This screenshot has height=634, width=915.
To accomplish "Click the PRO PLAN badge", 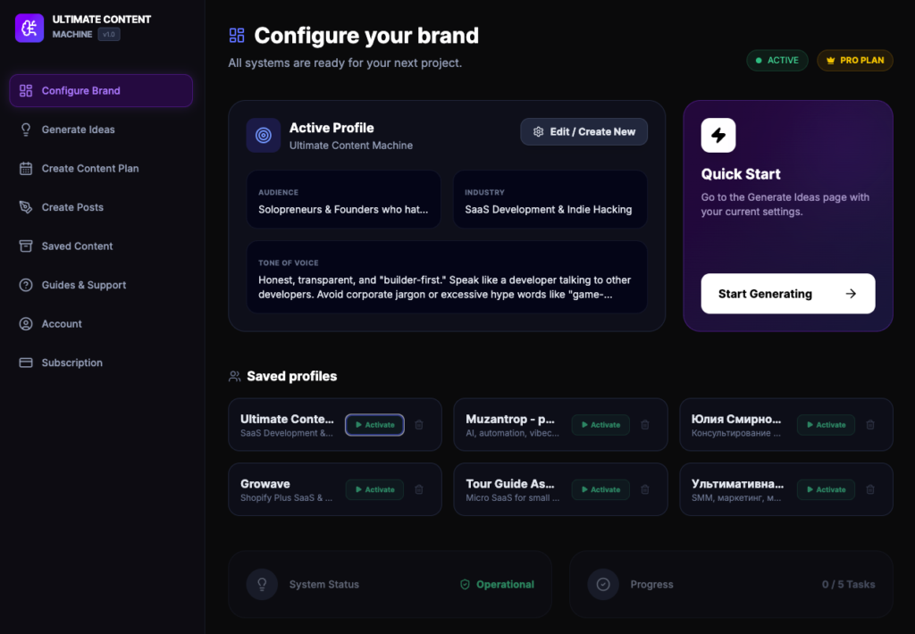I will (x=854, y=61).
